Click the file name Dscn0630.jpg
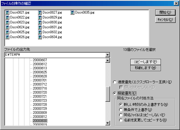Viewport: 180px width, 130px height. click(52, 22)
